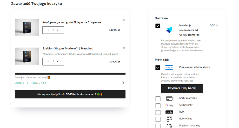The height and width of the screenshot is (128, 239).
Task: Click the Raty online installment icon
Action: click(x=169, y=119)
